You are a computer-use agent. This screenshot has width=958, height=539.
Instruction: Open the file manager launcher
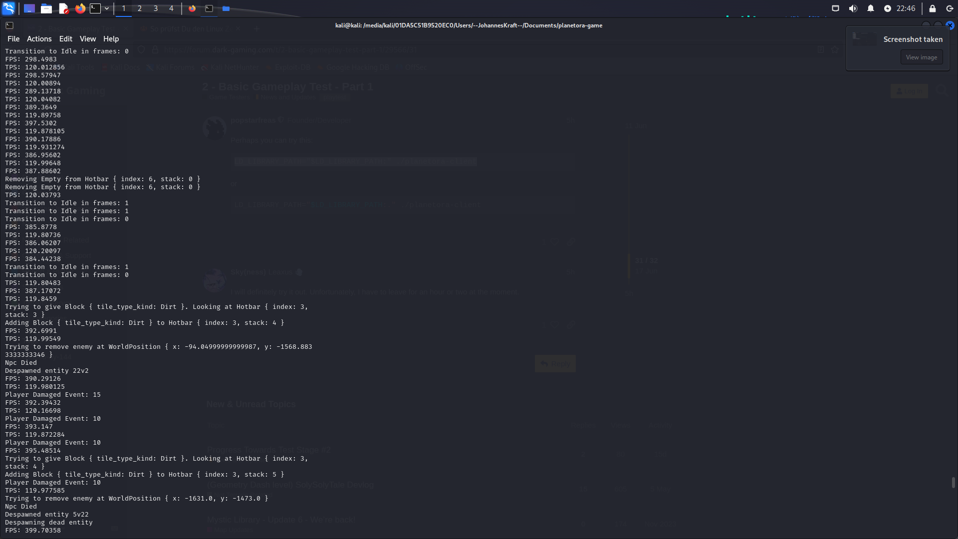click(x=46, y=8)
